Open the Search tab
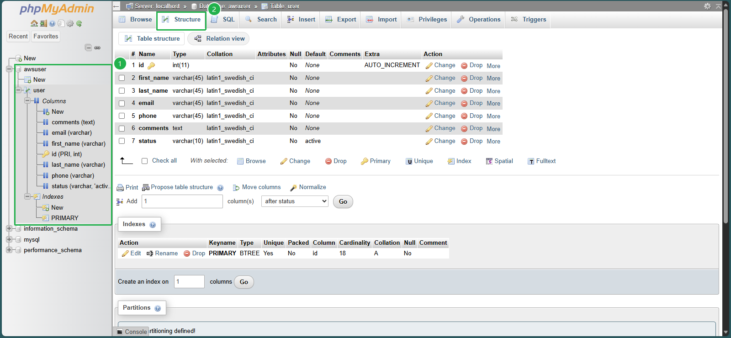The image size is (731, 338). (x=261, y=19)
